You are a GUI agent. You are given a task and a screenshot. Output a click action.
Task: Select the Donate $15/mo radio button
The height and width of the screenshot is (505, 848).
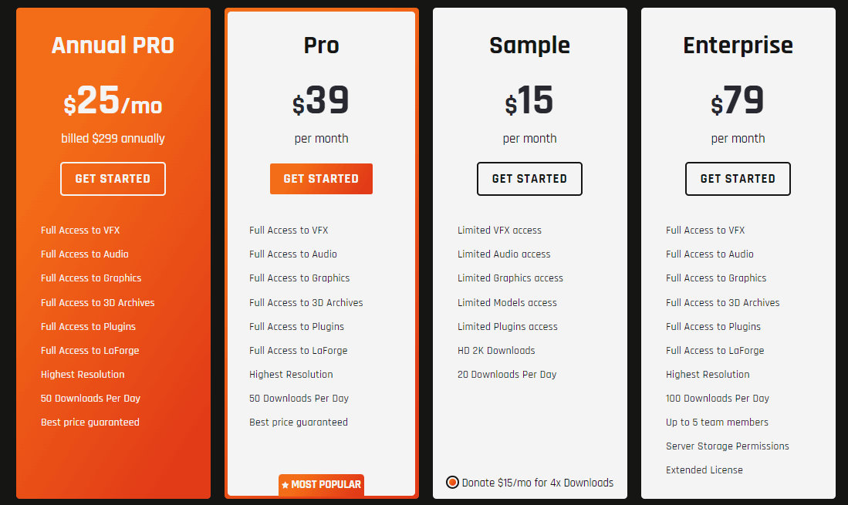click(x=452, y=483)
